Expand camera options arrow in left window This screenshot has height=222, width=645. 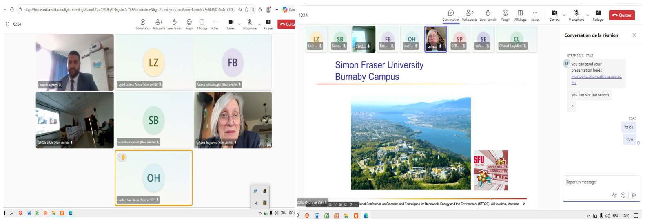(x=239, y=24)
